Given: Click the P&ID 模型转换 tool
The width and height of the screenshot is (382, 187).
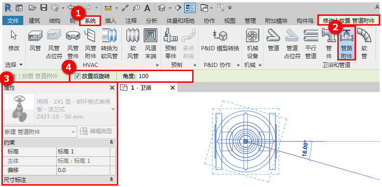Looking at the screenshot, I should (220, 40).
